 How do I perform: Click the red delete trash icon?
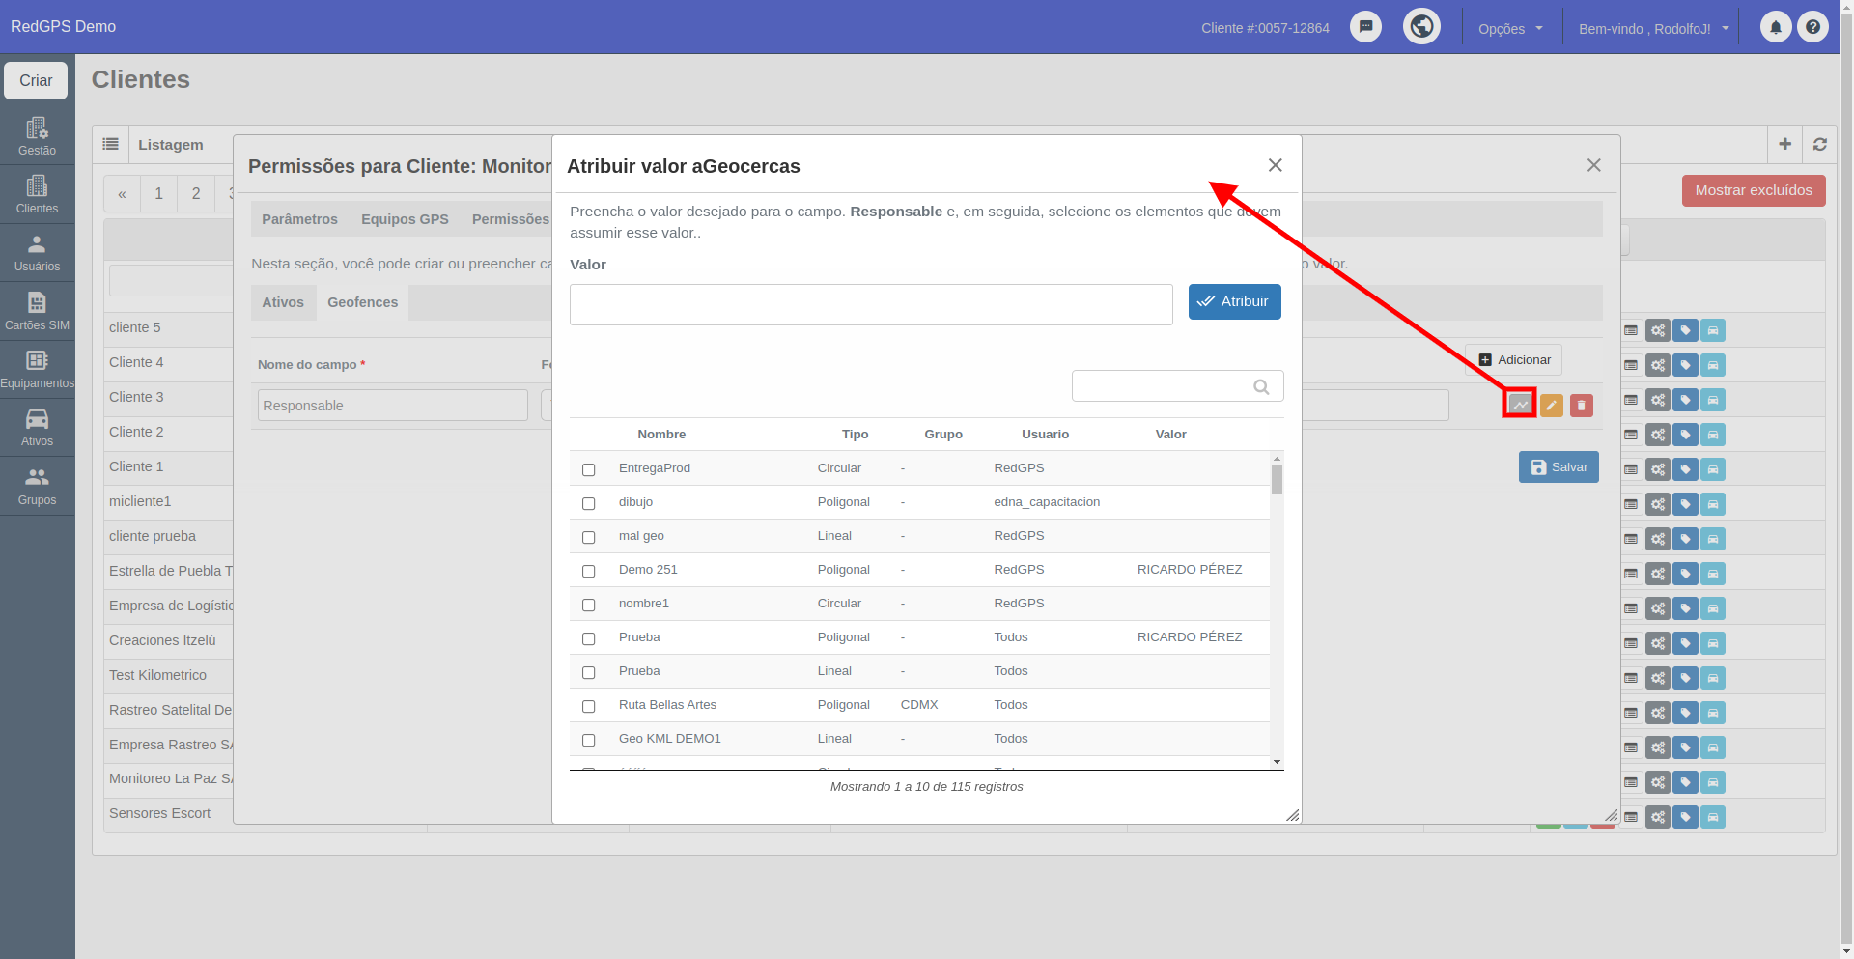coord(1581,406)
